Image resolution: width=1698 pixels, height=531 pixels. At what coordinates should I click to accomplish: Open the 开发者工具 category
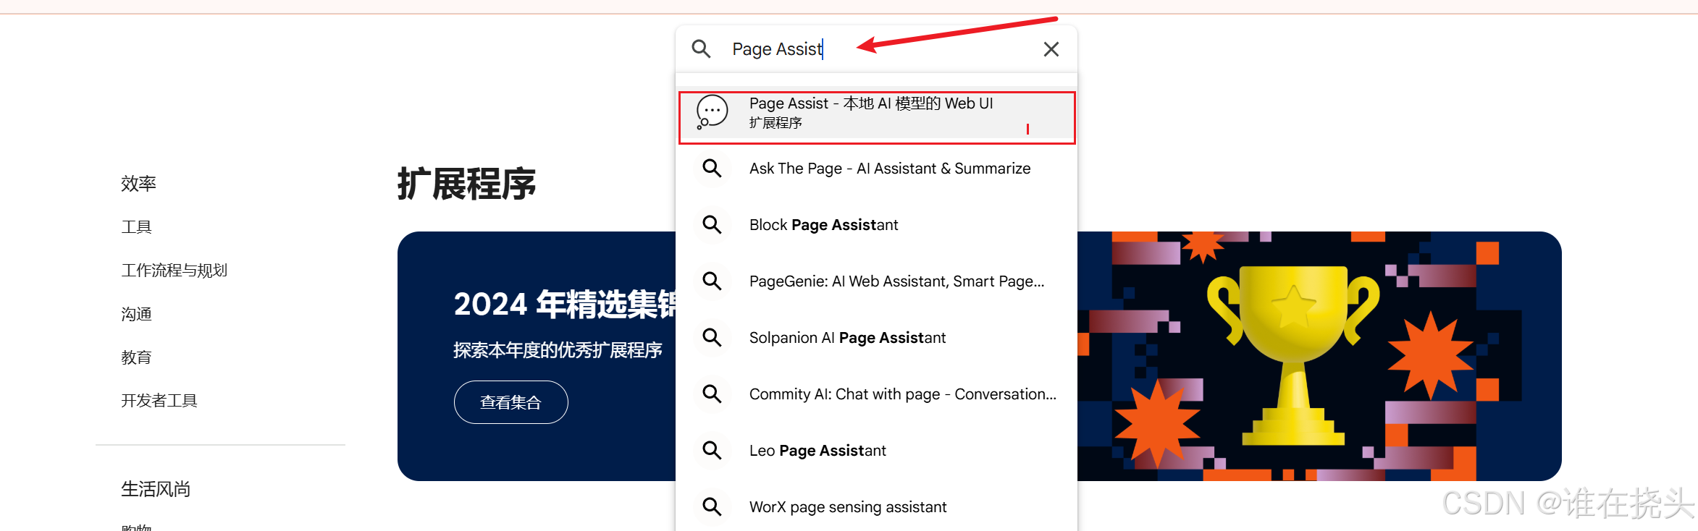pyautogui.click(x=159, y=401)
